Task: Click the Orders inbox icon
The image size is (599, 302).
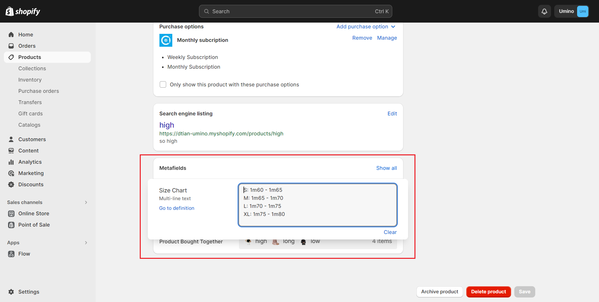Action: tap(11, 46)
